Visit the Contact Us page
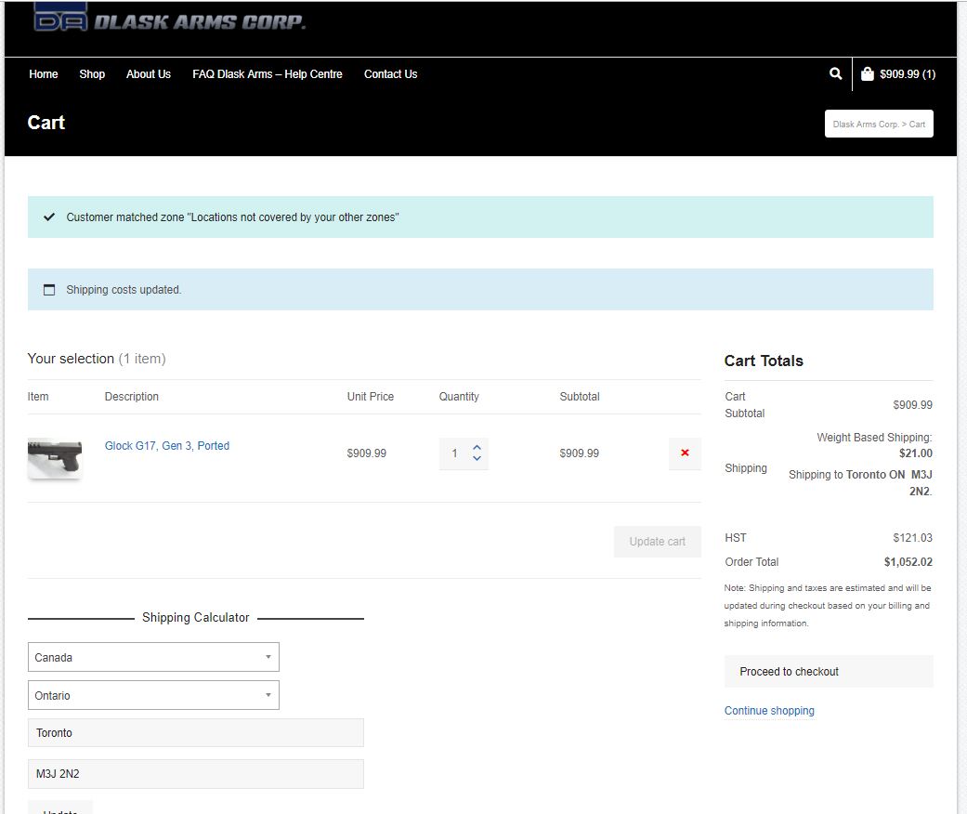The height and width of the screenshot is (814, 967). tap(390, 74)
